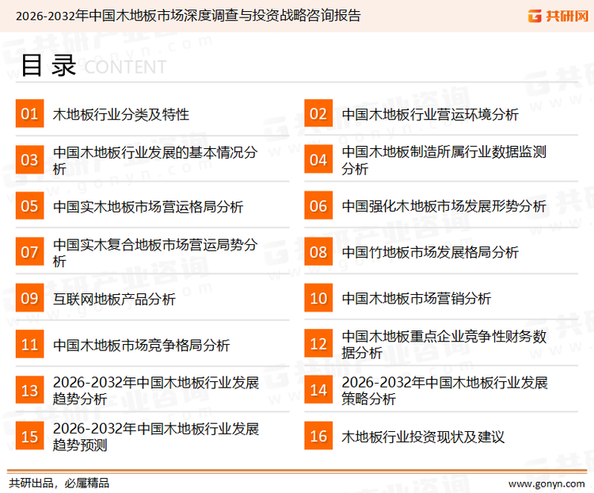
Task: Click the 共研网 logo in the header
Action: click(x=558, y=16)
